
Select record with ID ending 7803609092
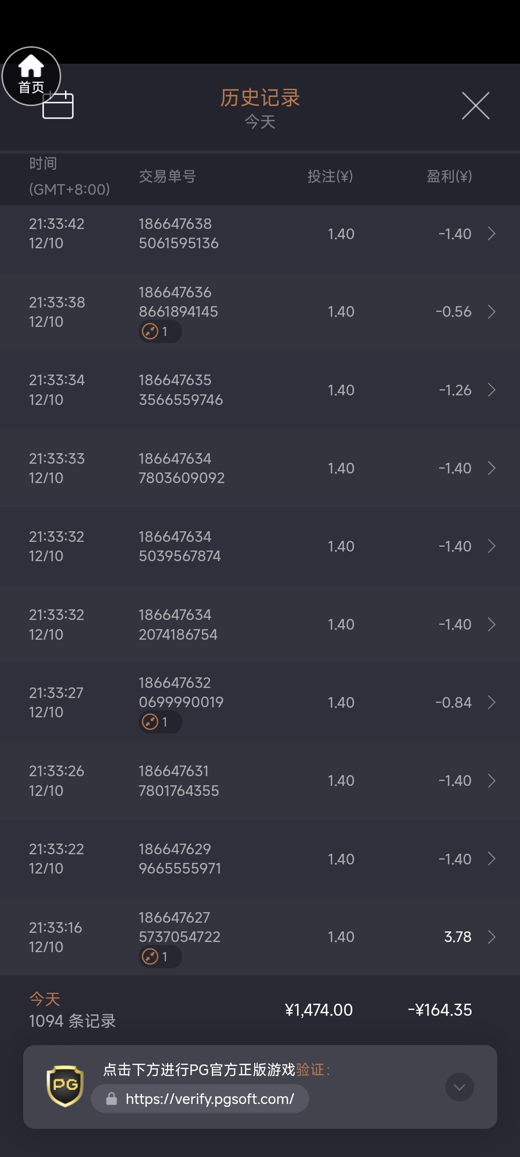(x=260, y=468)
